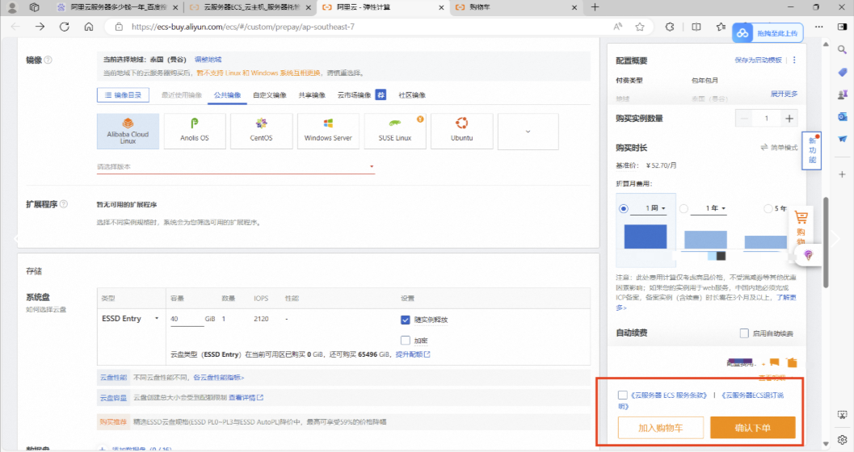
Task: Open the floating shopping cart icon
Action: (801, 226)
